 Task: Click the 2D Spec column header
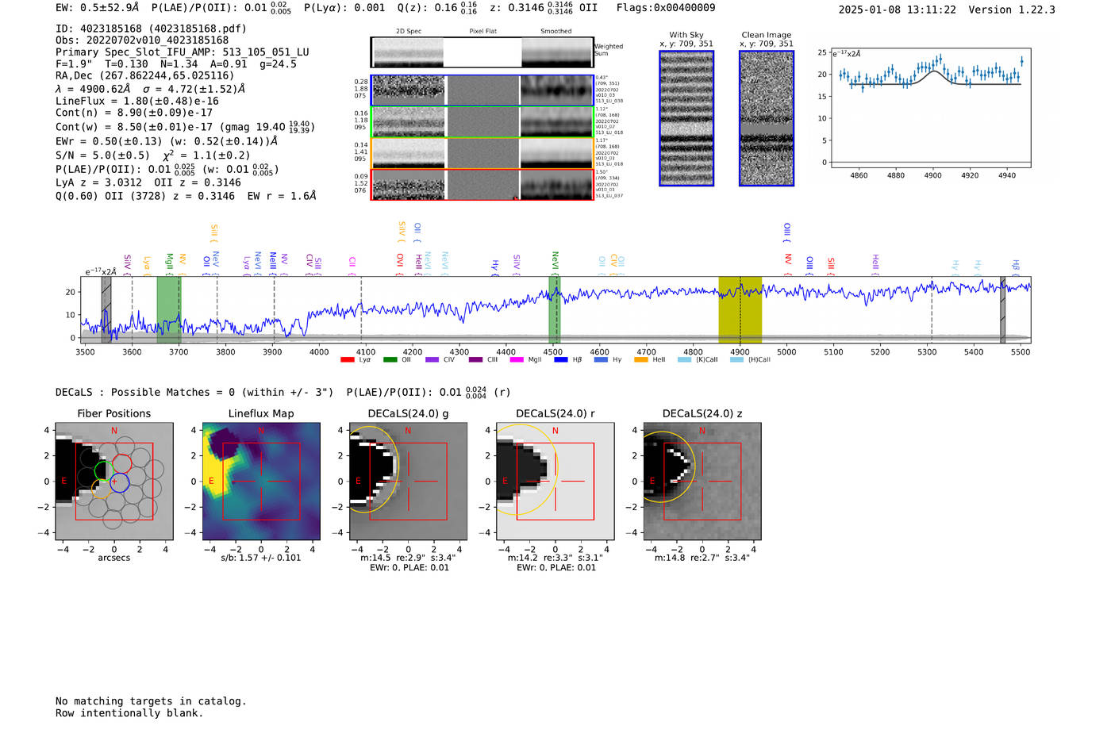[409, 32]
